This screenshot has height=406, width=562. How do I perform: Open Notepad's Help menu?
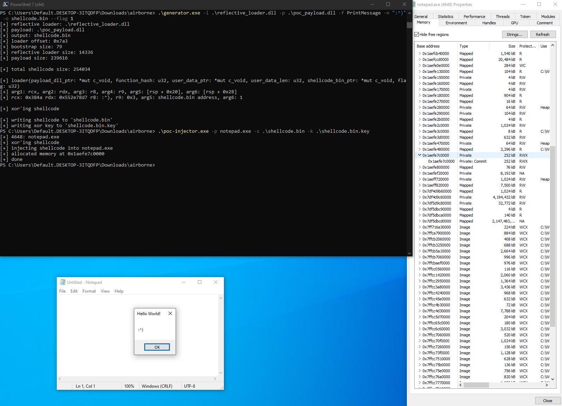coord(119,291)
